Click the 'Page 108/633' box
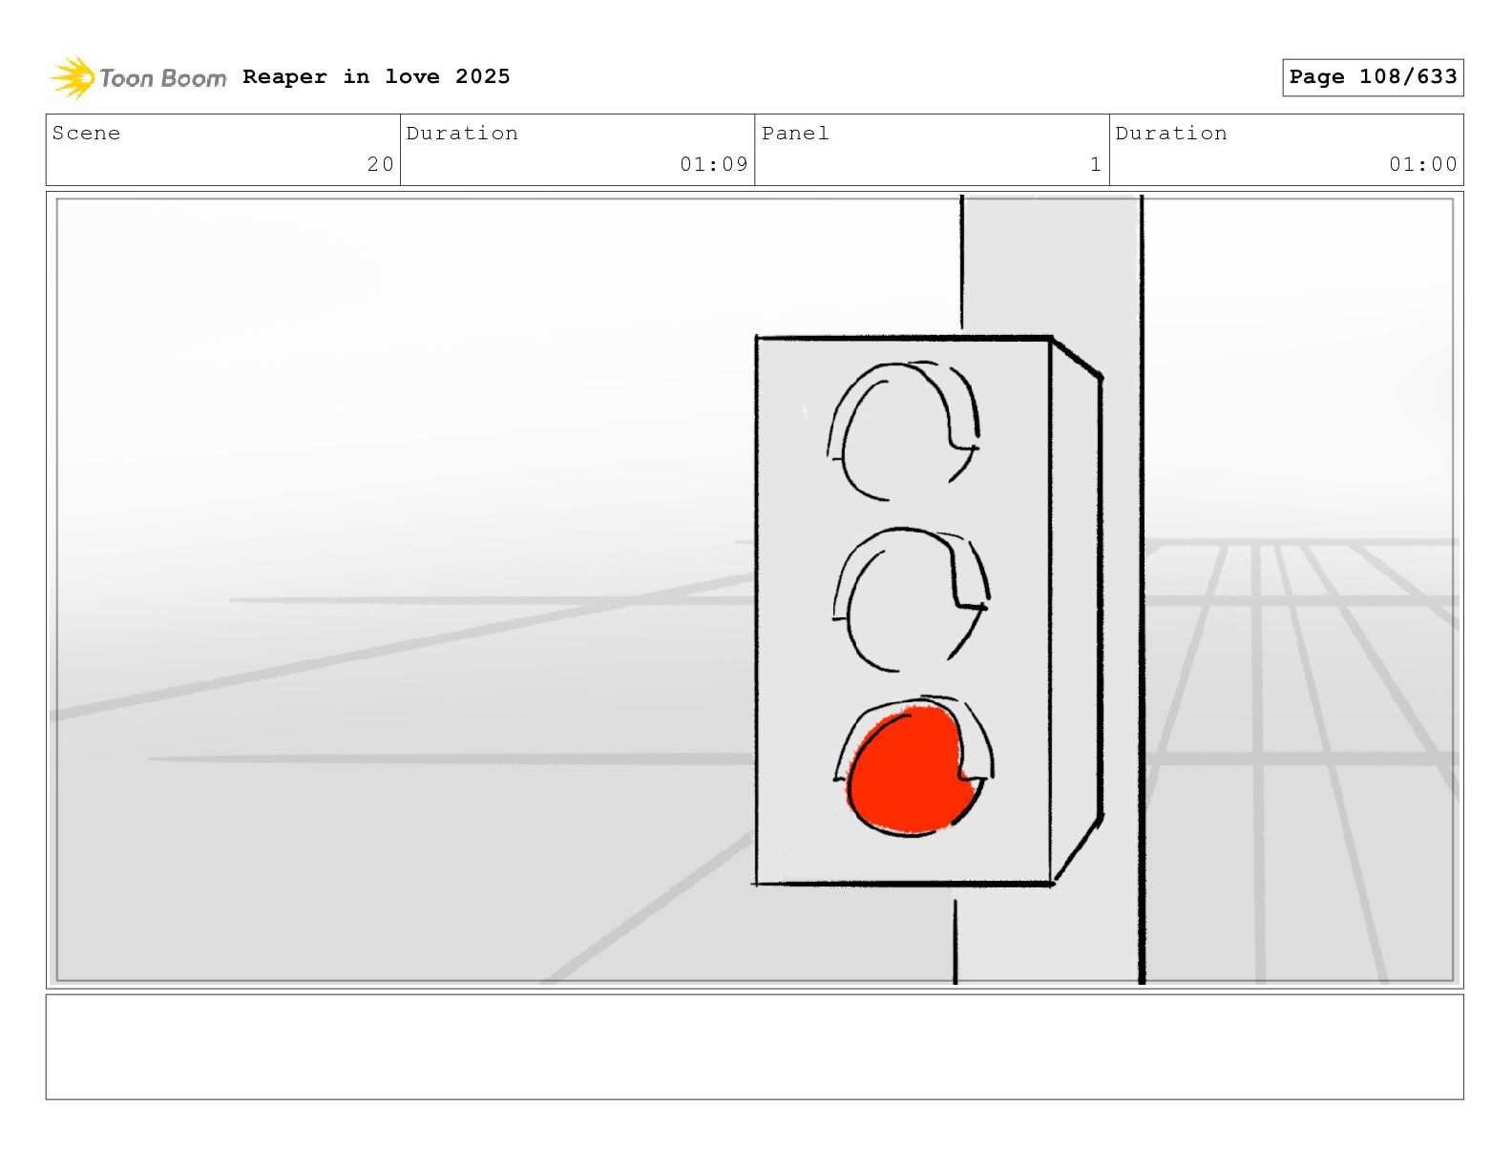 click(1373, 77)
